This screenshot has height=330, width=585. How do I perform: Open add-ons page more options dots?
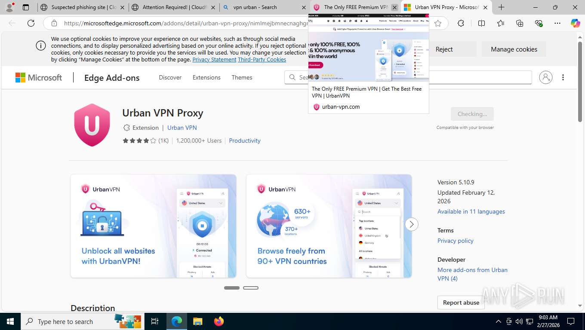point(563,77)
